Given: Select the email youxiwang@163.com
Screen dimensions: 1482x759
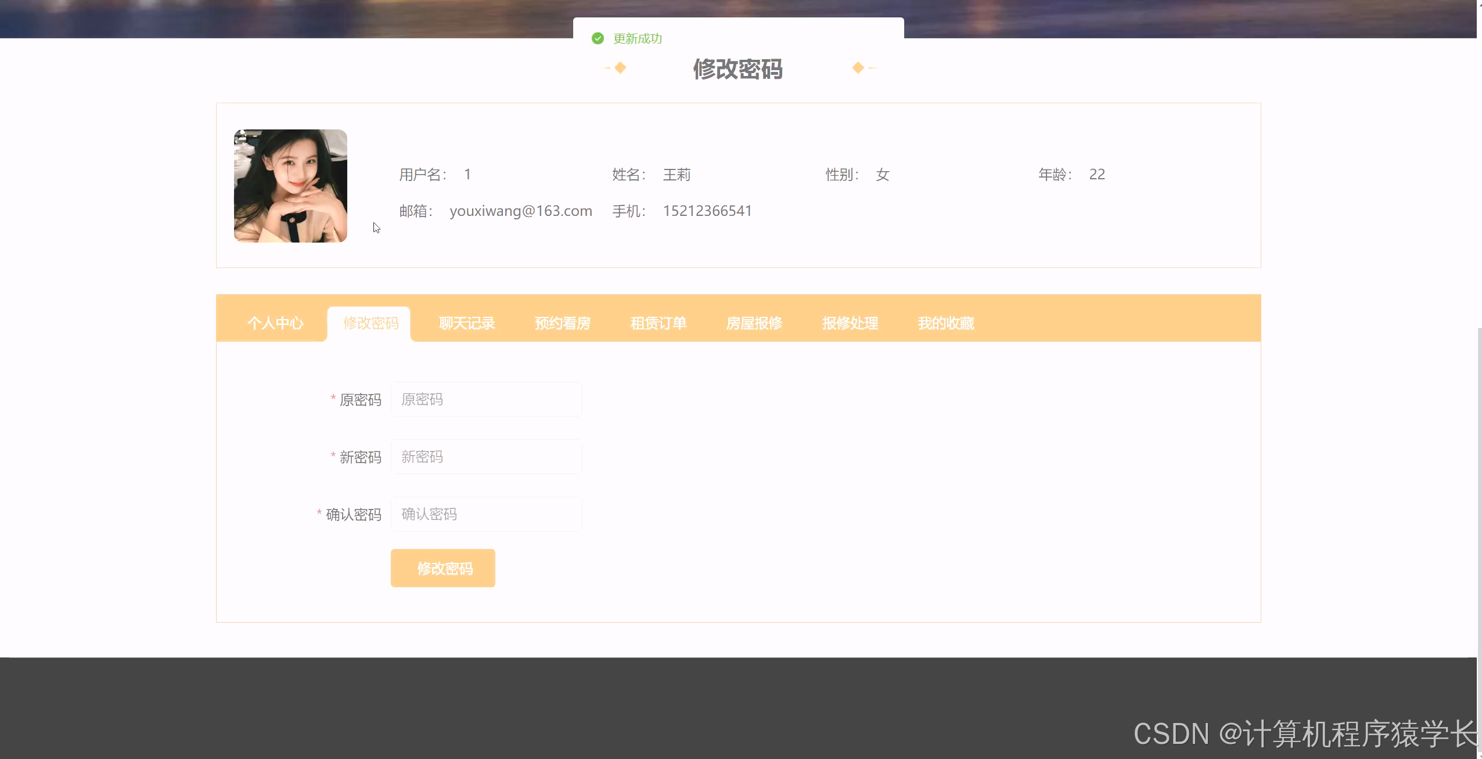Looking at the screenshot, I should (521, 211).
